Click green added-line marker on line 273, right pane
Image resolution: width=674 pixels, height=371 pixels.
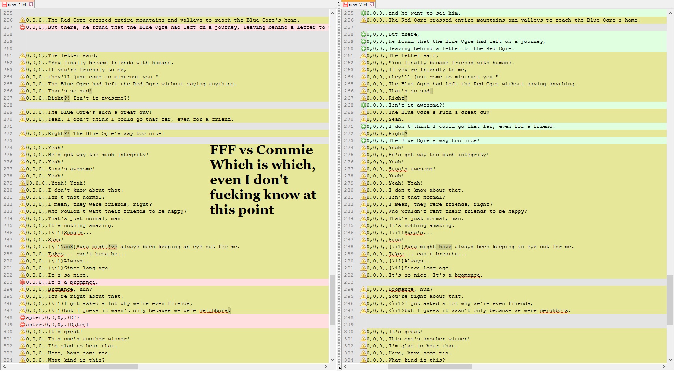pyautogui.click(x=363, y=140)
